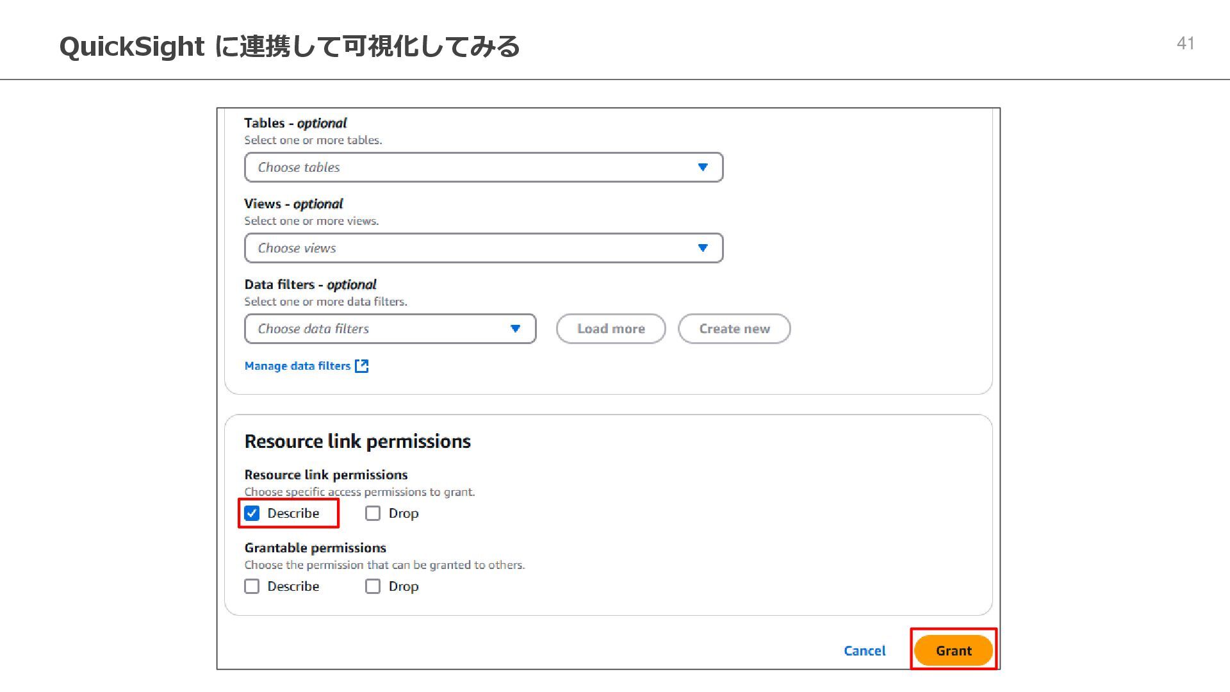Image resolution: width=1230 pixels, height=692 pixels.
Task: Enable Describe under Grantable permissions
Action: (252, 586)
